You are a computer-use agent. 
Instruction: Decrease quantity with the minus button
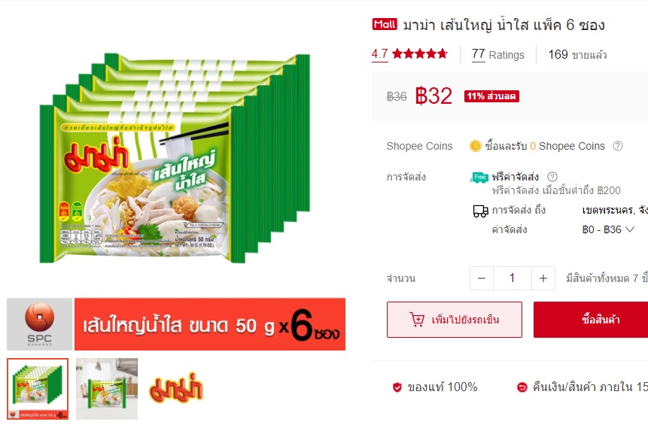[482, 278]
